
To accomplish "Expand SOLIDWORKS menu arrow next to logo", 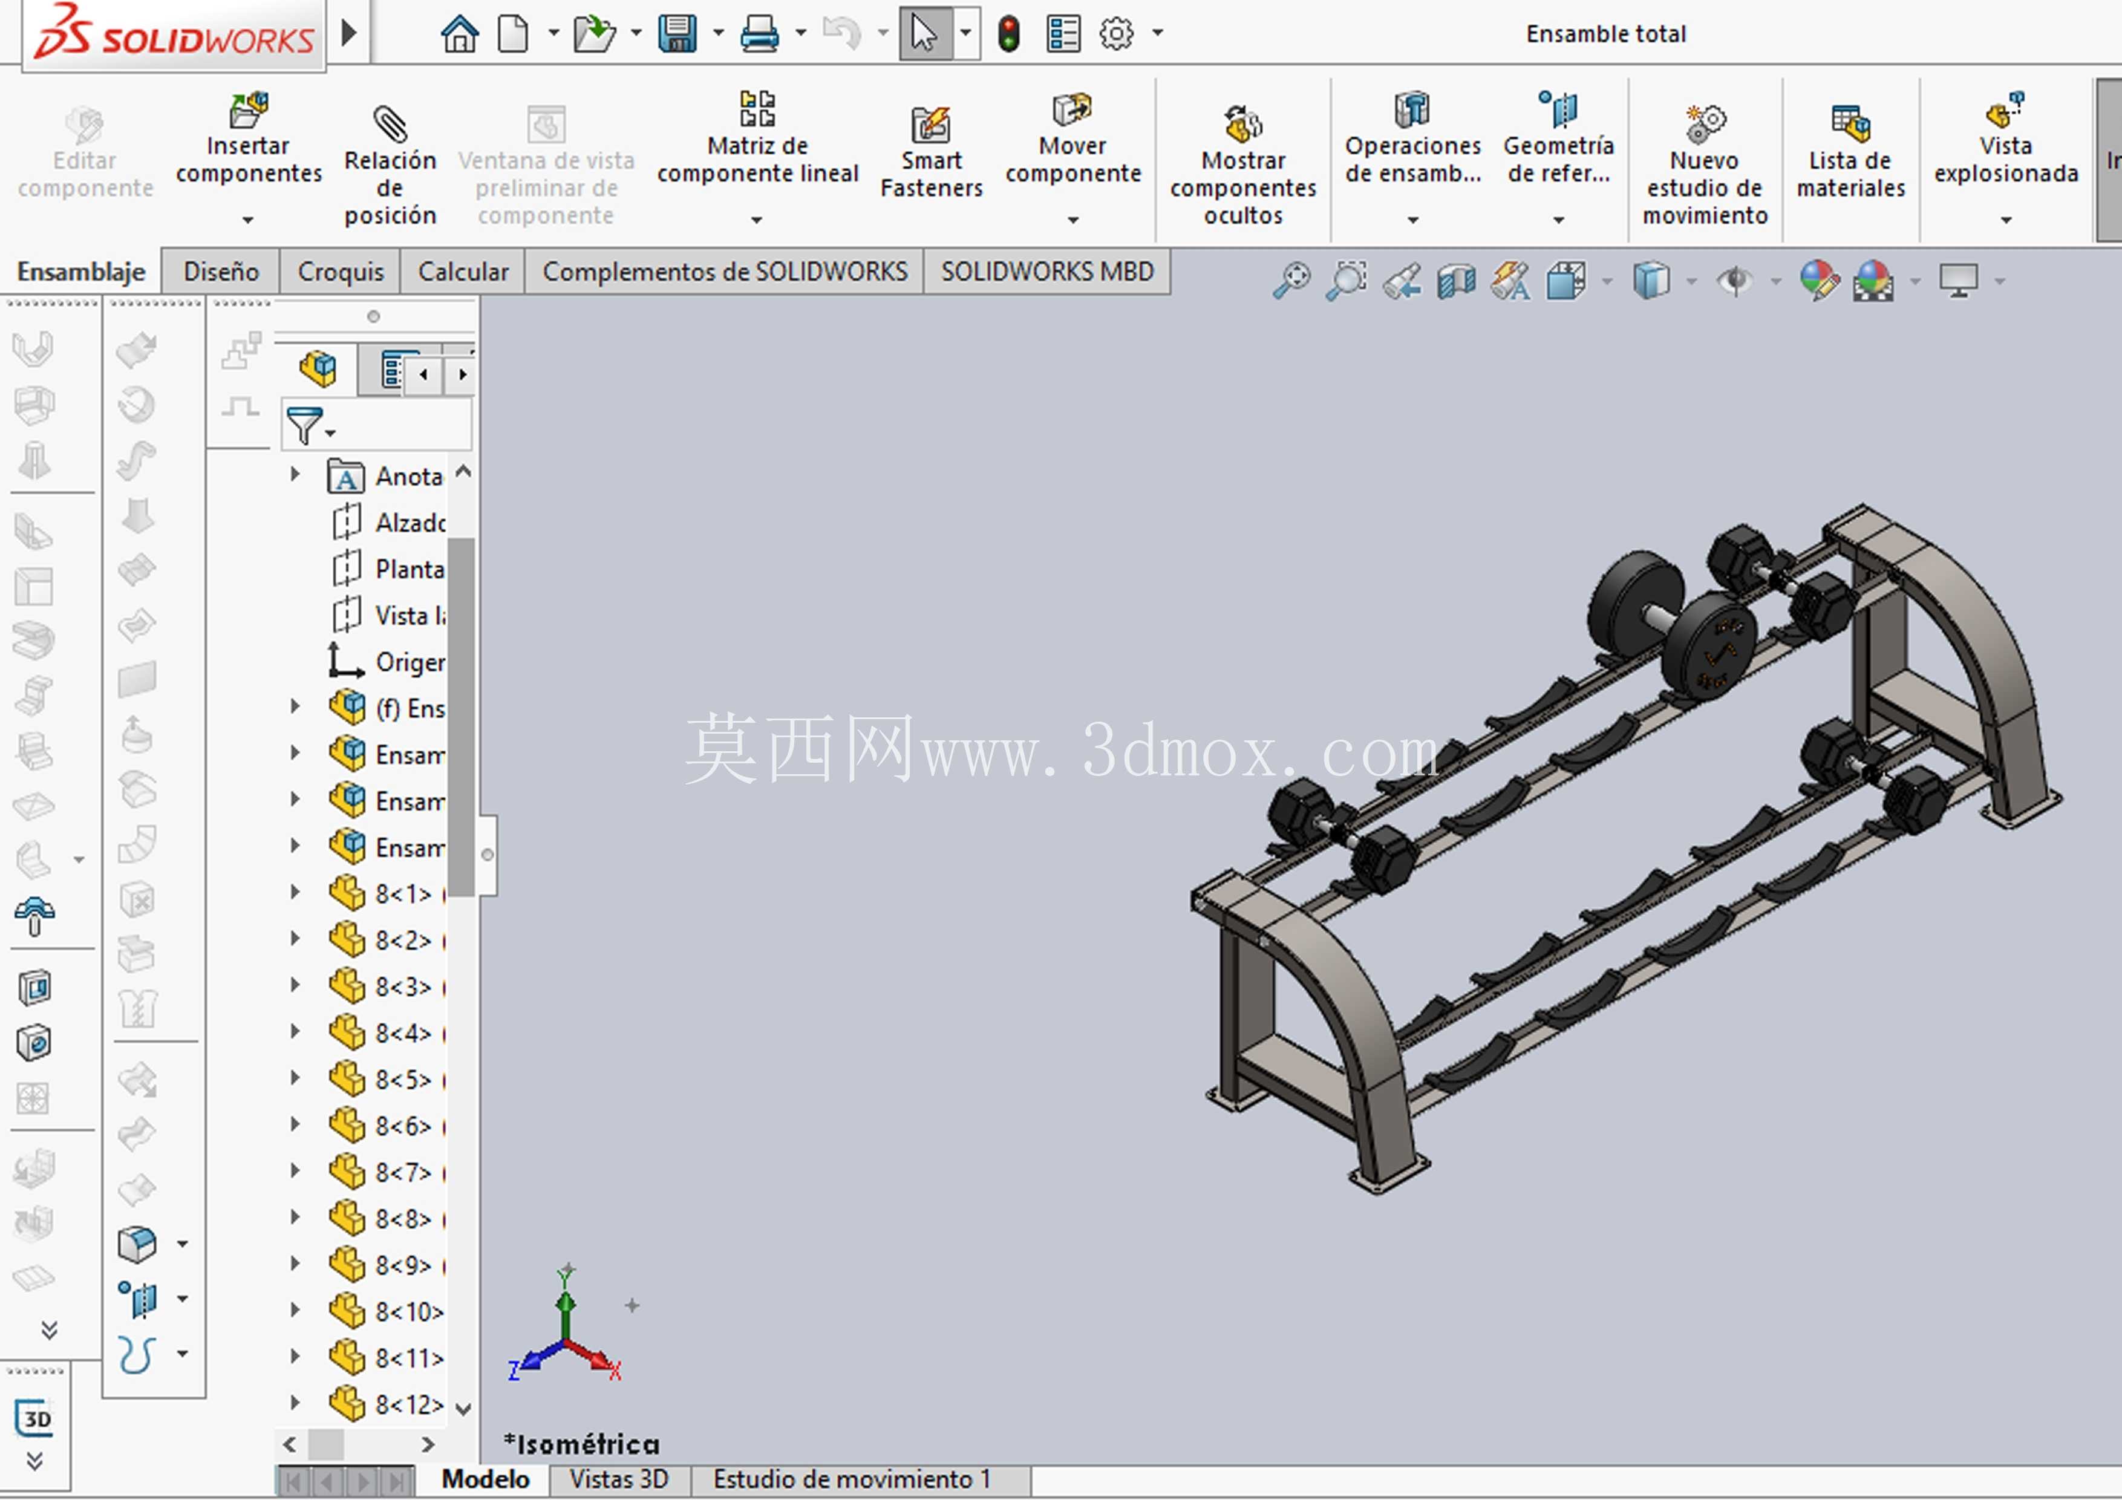I will [x=348, y=33].
